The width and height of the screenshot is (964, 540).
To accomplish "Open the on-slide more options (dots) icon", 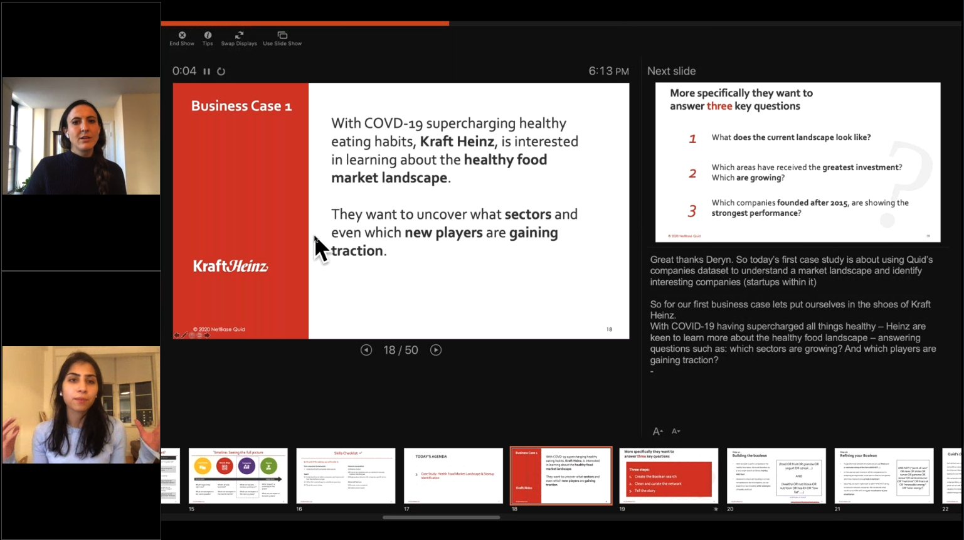I will pyautogui.click(x=199, y=336).
